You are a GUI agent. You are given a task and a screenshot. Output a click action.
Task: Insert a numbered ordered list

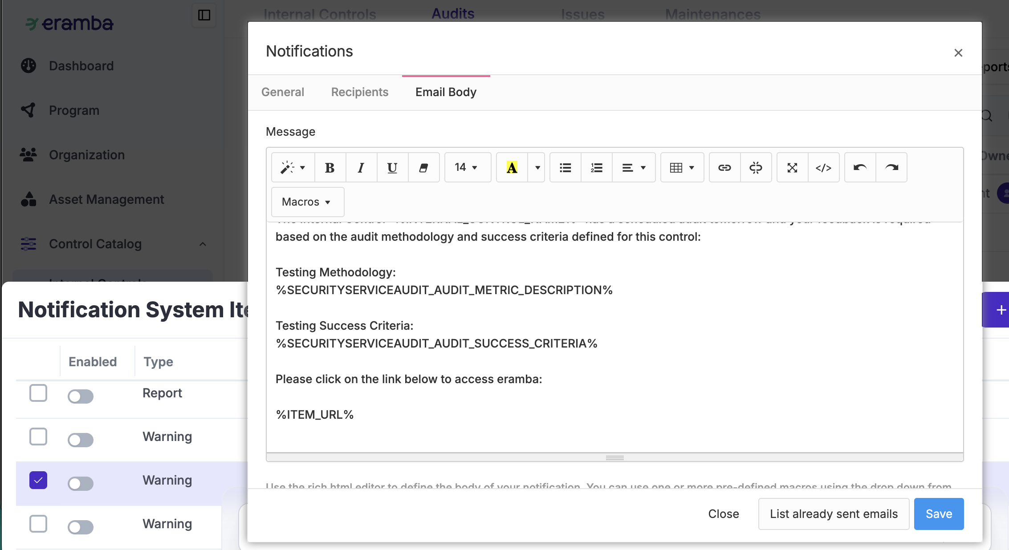pos(596,168)
